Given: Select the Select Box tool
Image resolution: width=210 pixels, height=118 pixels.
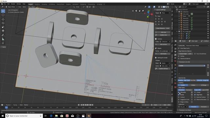Looking at the screenshot, I should (3, 11).
